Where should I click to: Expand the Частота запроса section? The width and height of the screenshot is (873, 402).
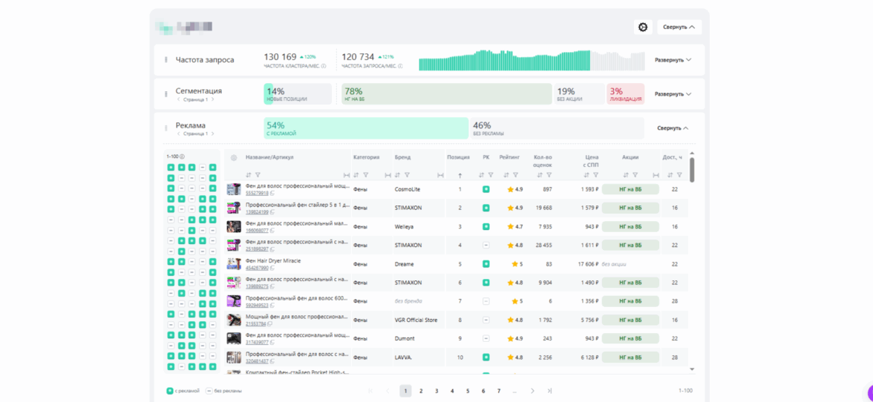pos(673,60)
